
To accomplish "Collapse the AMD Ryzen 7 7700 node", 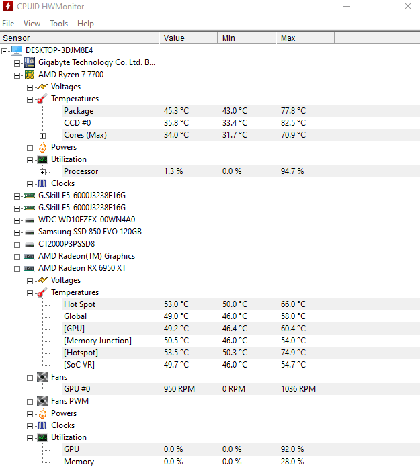I will (x=17, y=75).
